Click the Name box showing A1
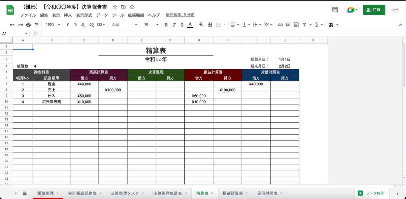 click(15, 34)
